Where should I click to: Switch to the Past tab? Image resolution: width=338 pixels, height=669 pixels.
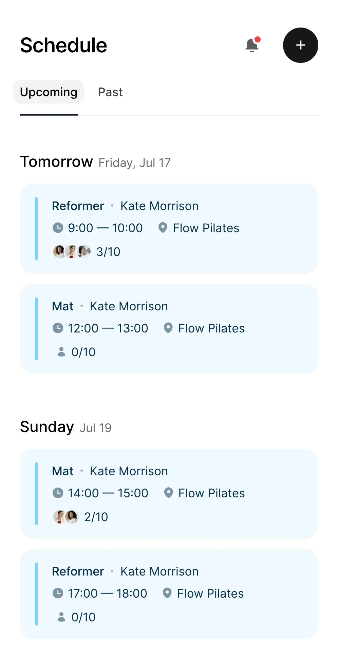(110, 92)
